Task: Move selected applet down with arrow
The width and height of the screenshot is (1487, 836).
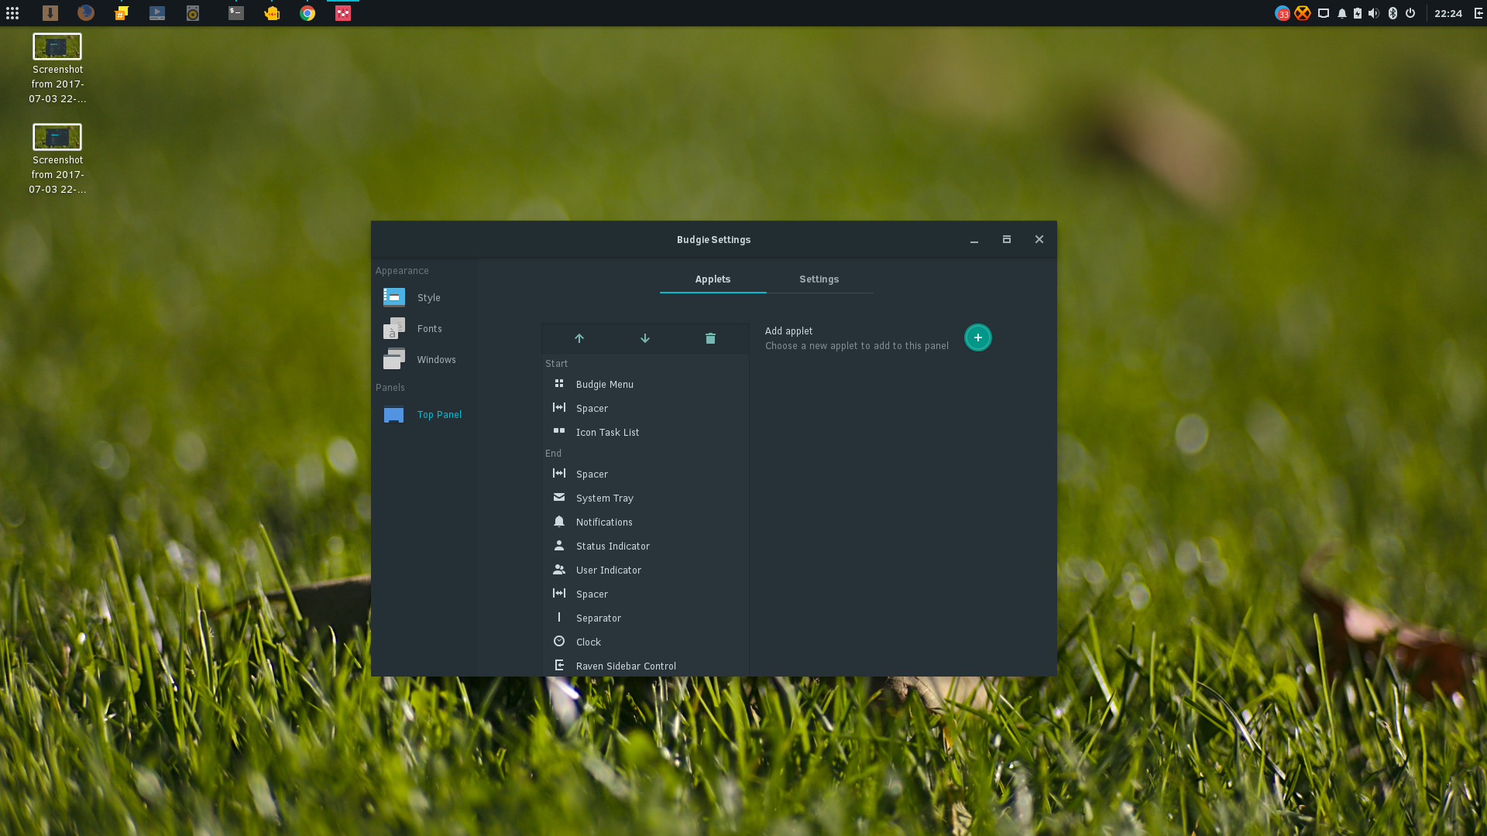Action: tap(645, 338)
